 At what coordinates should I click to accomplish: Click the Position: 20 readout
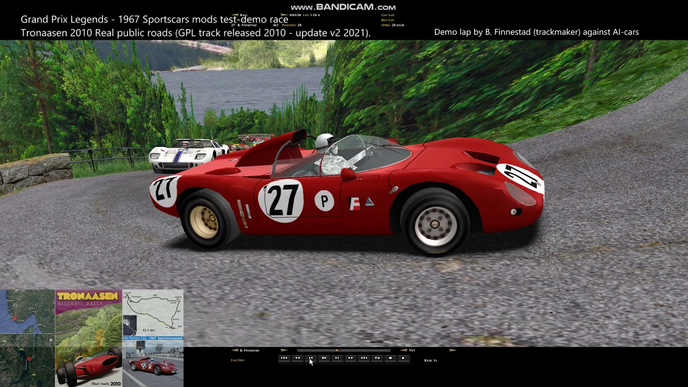(x=292, y=25)
